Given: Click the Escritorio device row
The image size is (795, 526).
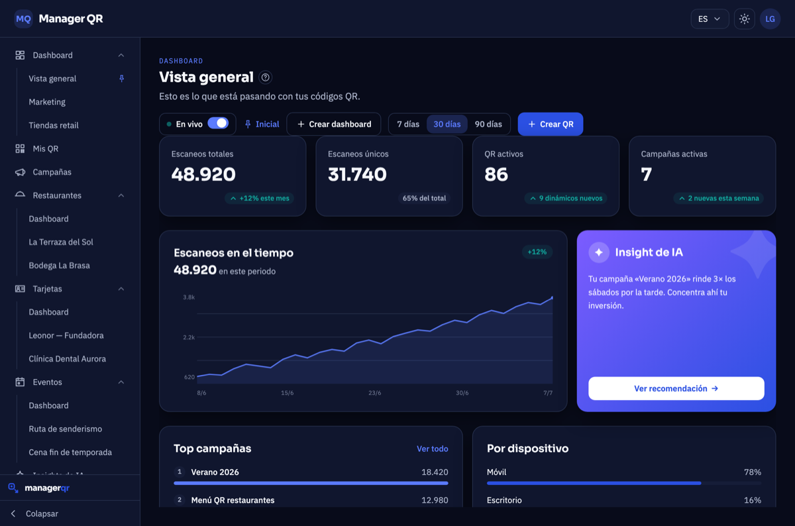Looking at the screenshot, I should point(624,500).
